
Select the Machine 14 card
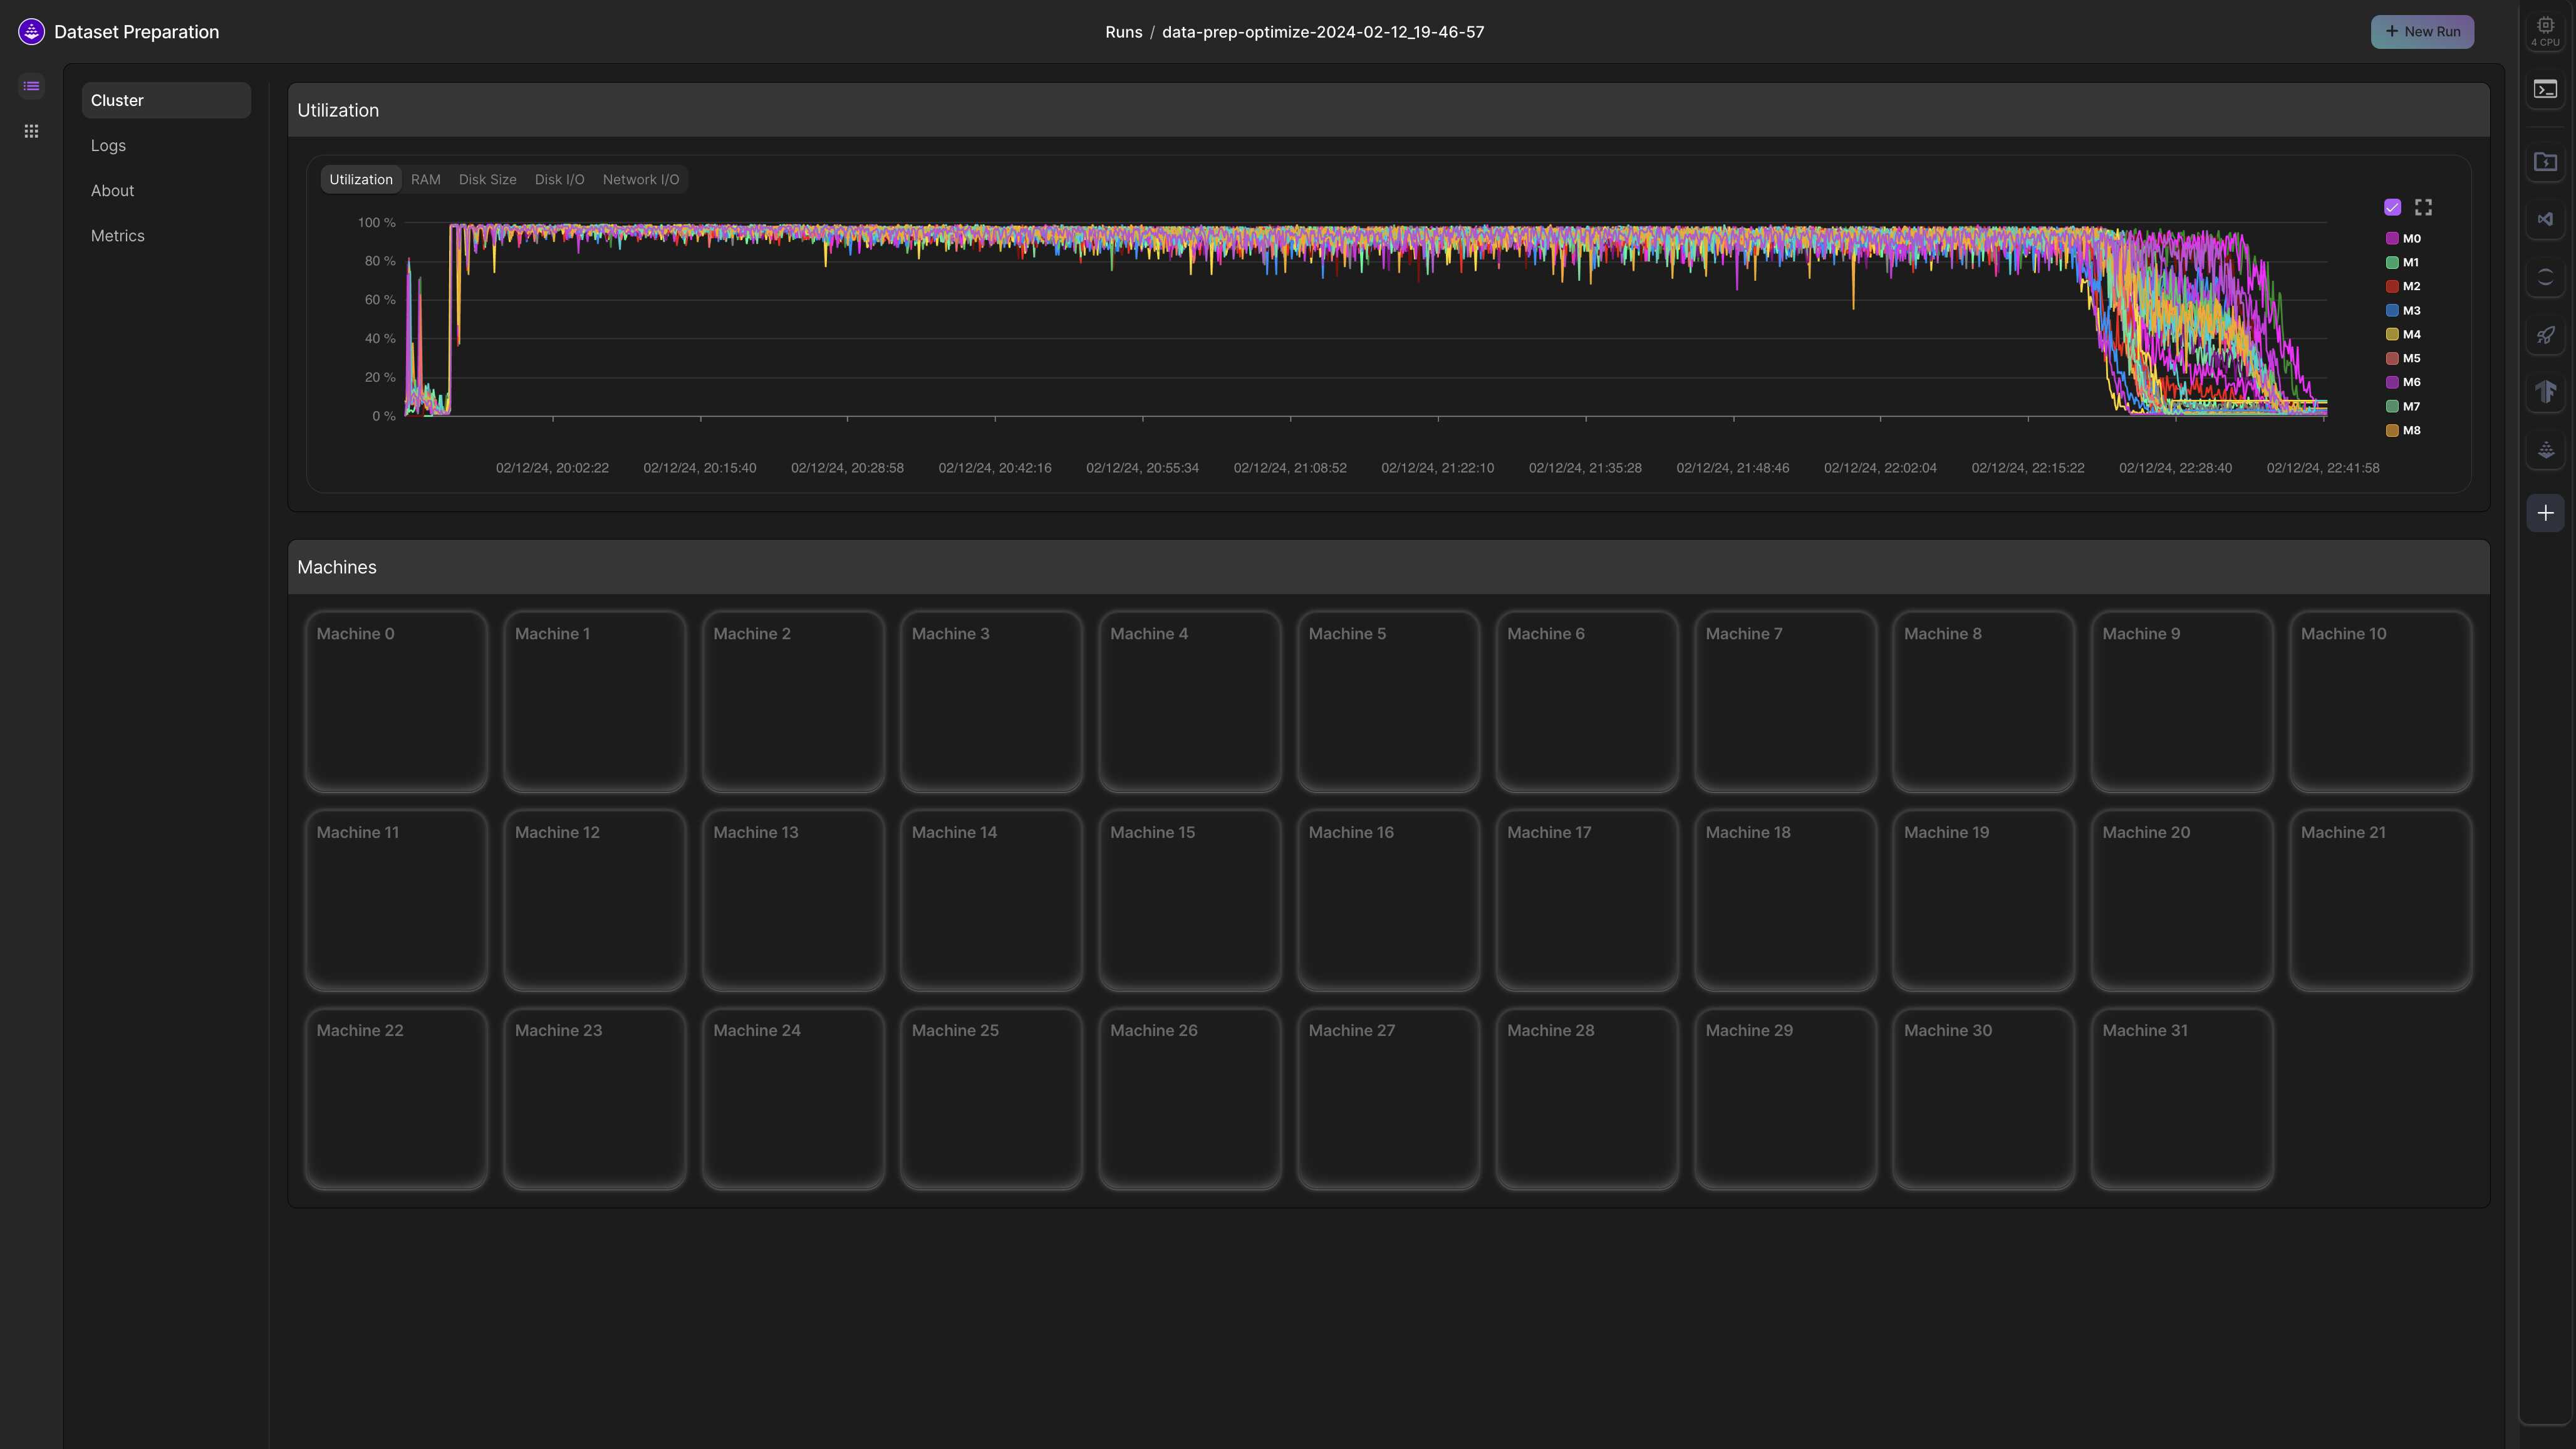coord(990,899)
